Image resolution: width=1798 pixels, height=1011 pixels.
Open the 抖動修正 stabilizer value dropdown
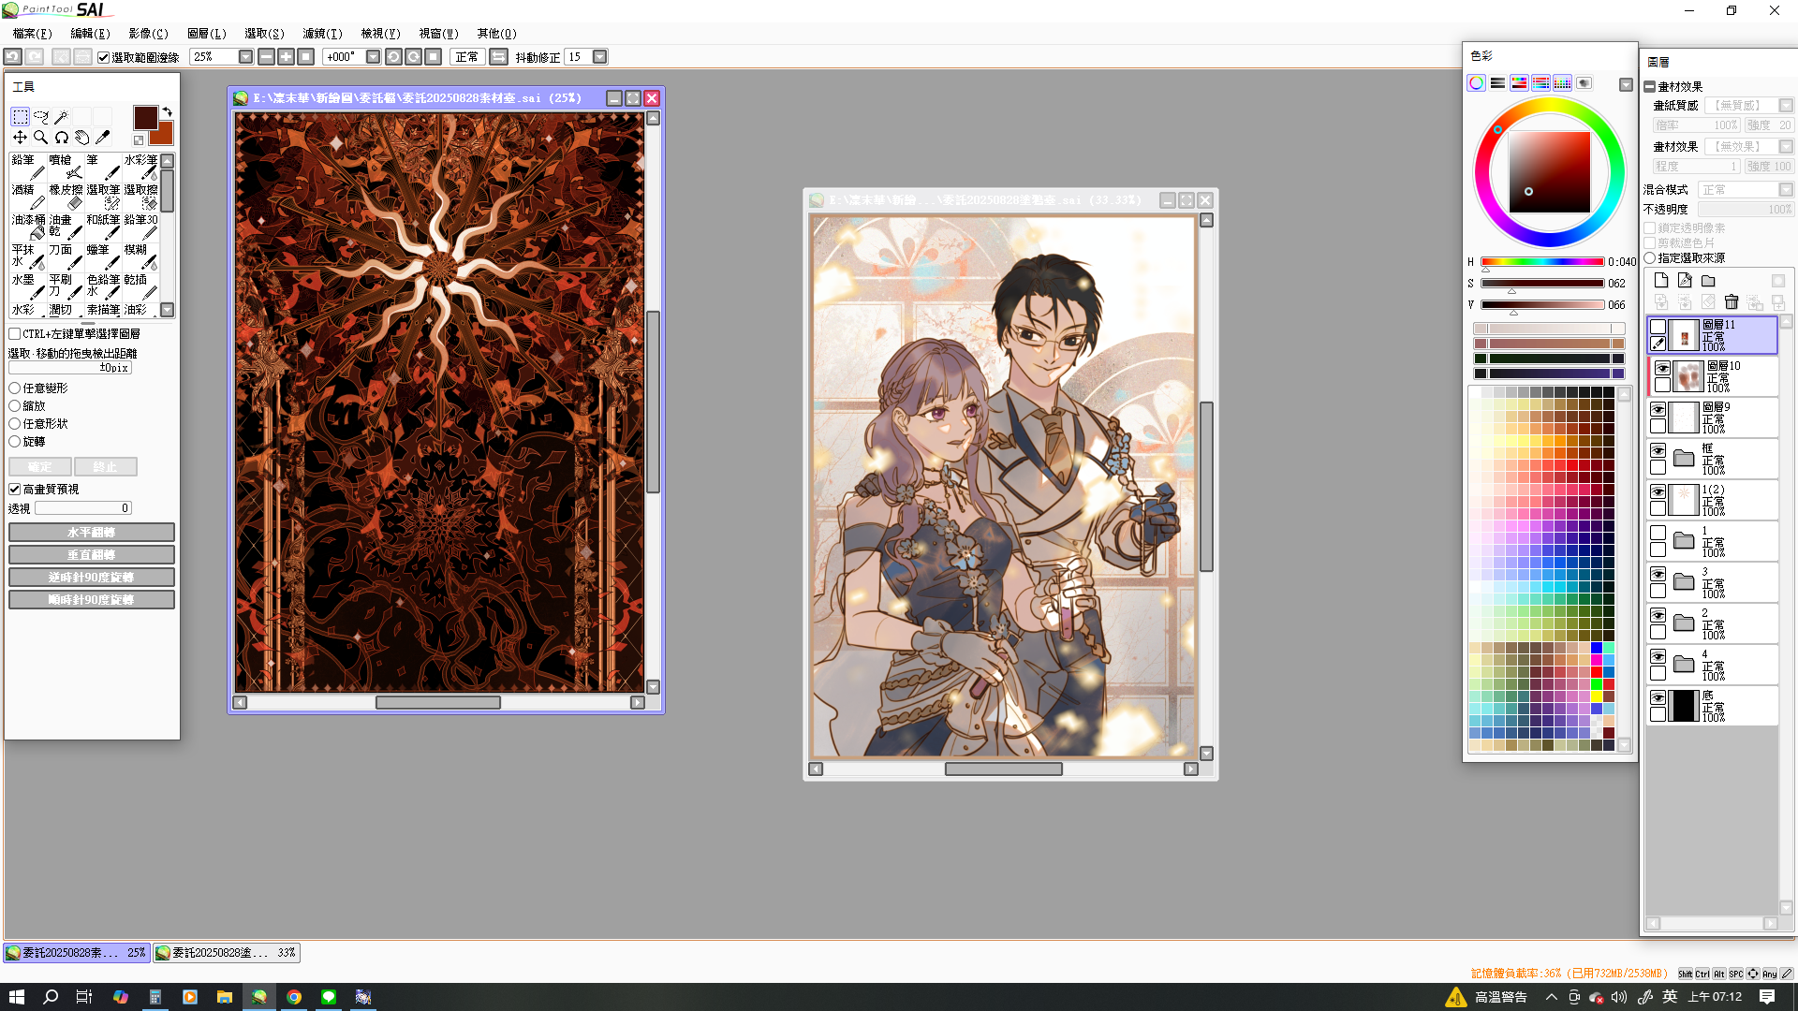coord(599,57)
